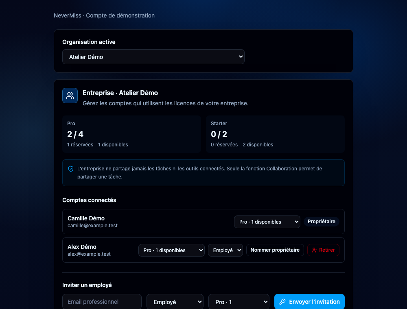The image size is (407, 309).
Task: Click the Inviter un employé heading
Action: click(87, 285)
